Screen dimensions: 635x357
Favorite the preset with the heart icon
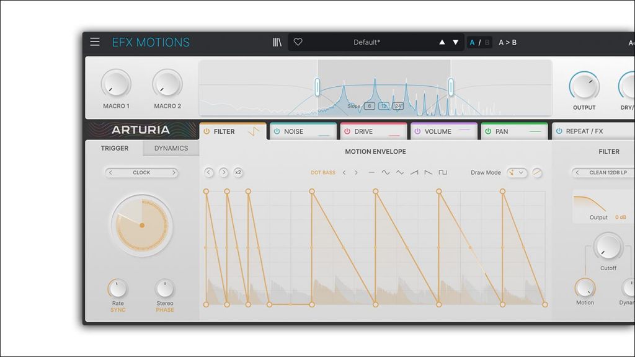point(298,42)
